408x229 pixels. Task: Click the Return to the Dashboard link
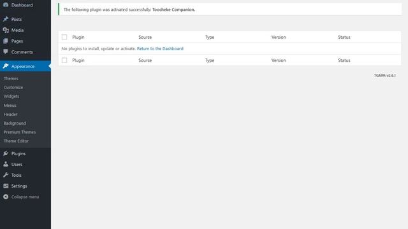tap(160, 48)
